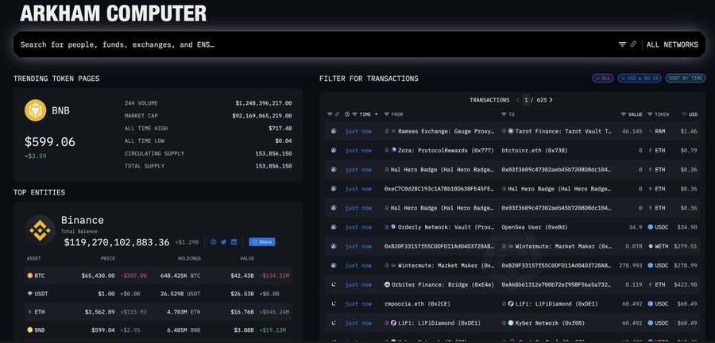This screenshot has width=715, height=343.
Task: Open the FROM column filter
Action: [387, 114]
